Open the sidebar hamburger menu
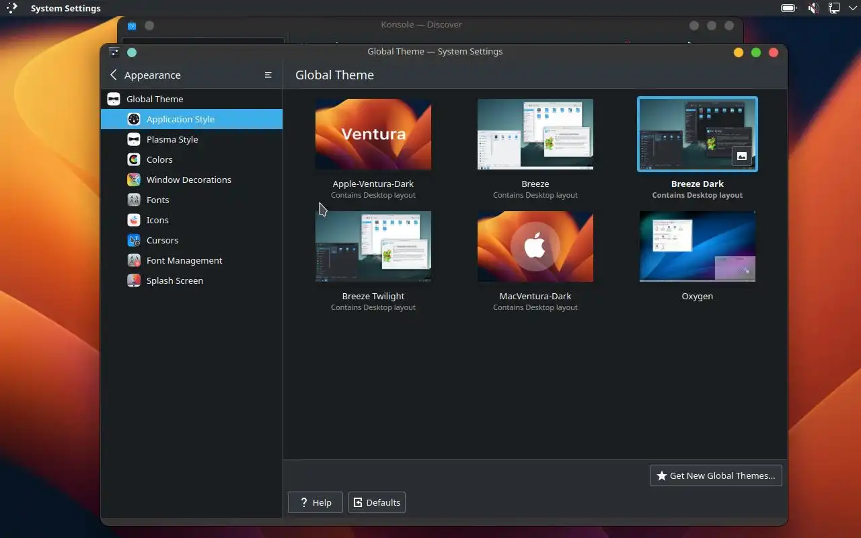This screenshot has width=861, height=538. tap(268, 75)
